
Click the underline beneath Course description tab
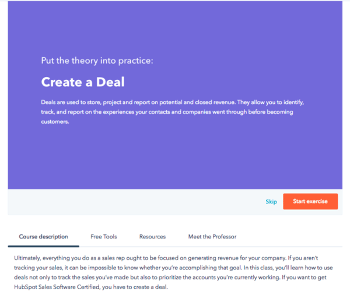[43, 246]
